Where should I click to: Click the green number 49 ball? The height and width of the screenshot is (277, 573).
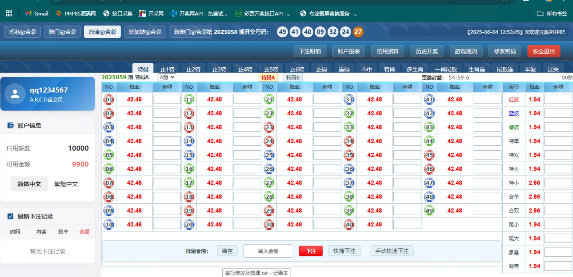[429, 211]
